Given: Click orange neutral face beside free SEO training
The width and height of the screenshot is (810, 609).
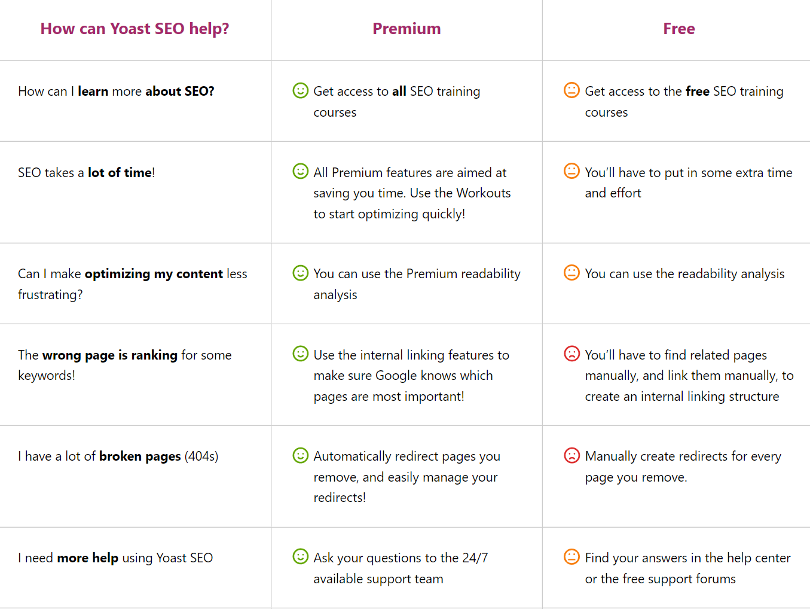Looking at the screenshot, I should pyautogui.click(x=571, y=90).
